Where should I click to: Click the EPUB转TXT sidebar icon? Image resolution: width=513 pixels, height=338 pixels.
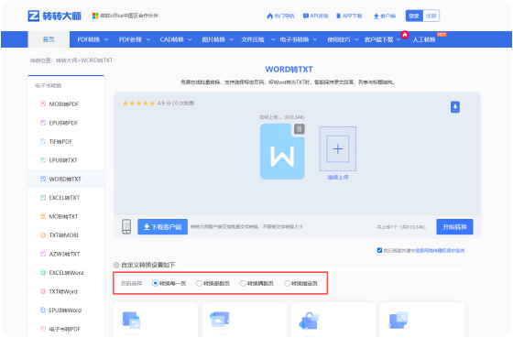tap(43, 160)
